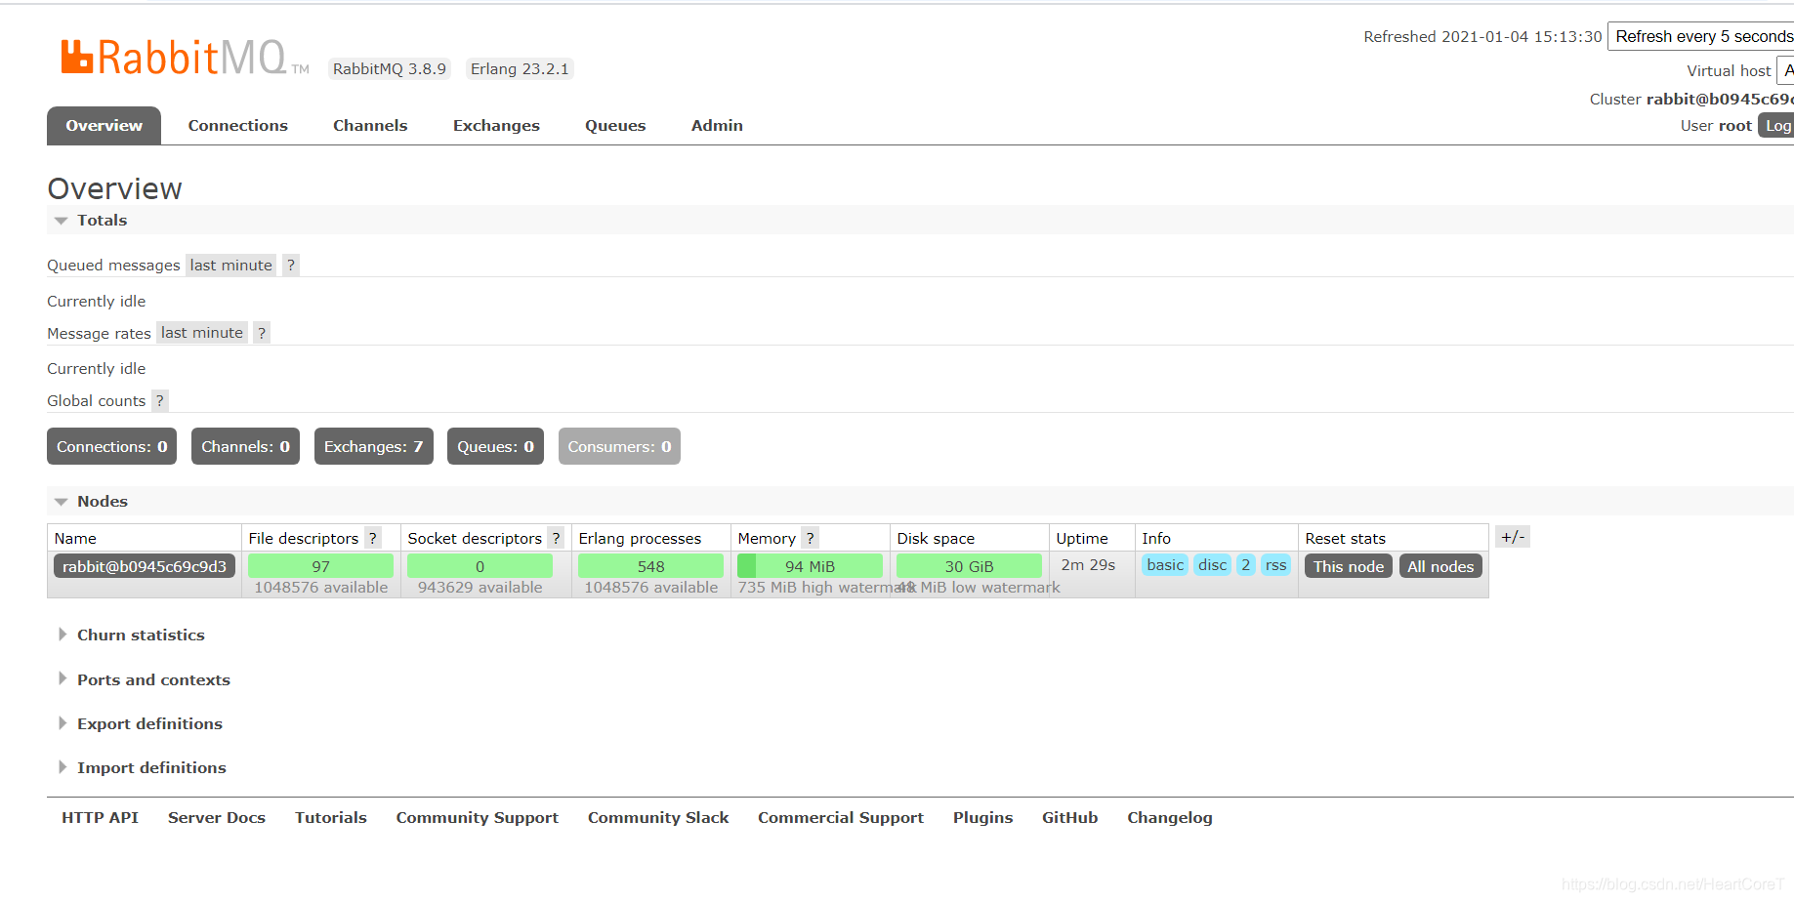Viewport: 1794px width, 902px height.
Task: Open help for Message rates
Action: (x=261, y=333)
